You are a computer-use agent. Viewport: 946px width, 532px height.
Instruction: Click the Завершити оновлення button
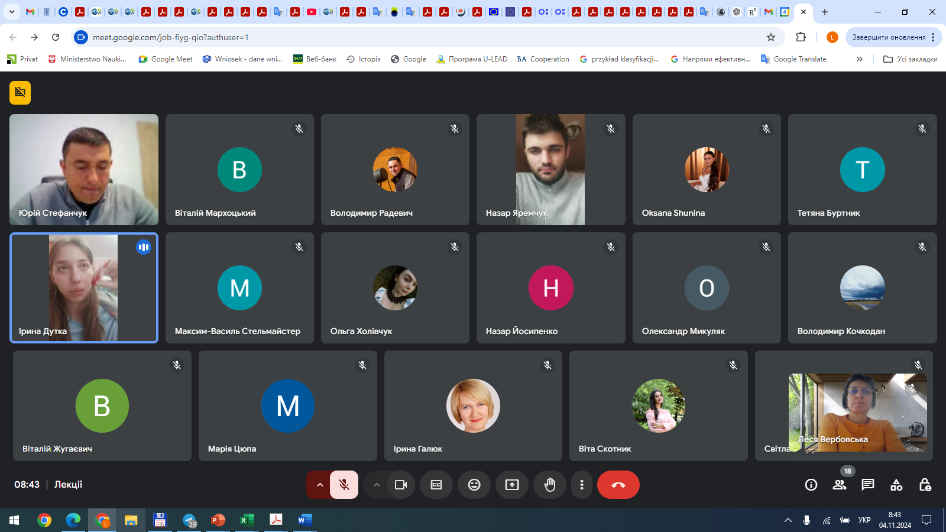[x=889, y=37]
